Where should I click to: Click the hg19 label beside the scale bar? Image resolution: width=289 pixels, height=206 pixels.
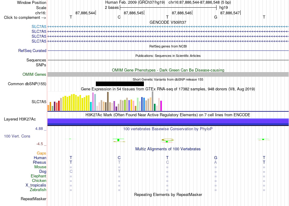point(224,8)
